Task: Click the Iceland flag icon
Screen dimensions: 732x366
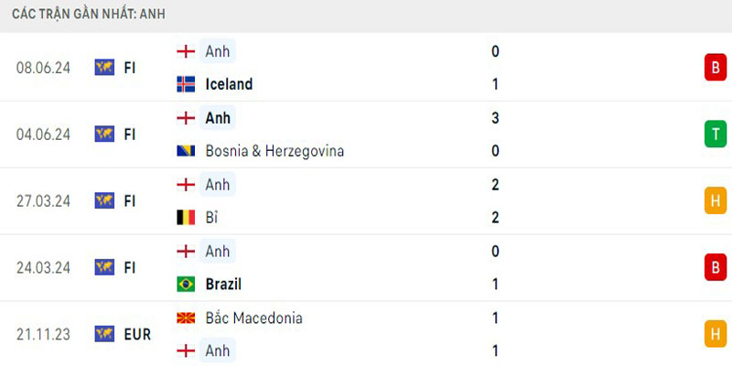Action: [186, 84]
